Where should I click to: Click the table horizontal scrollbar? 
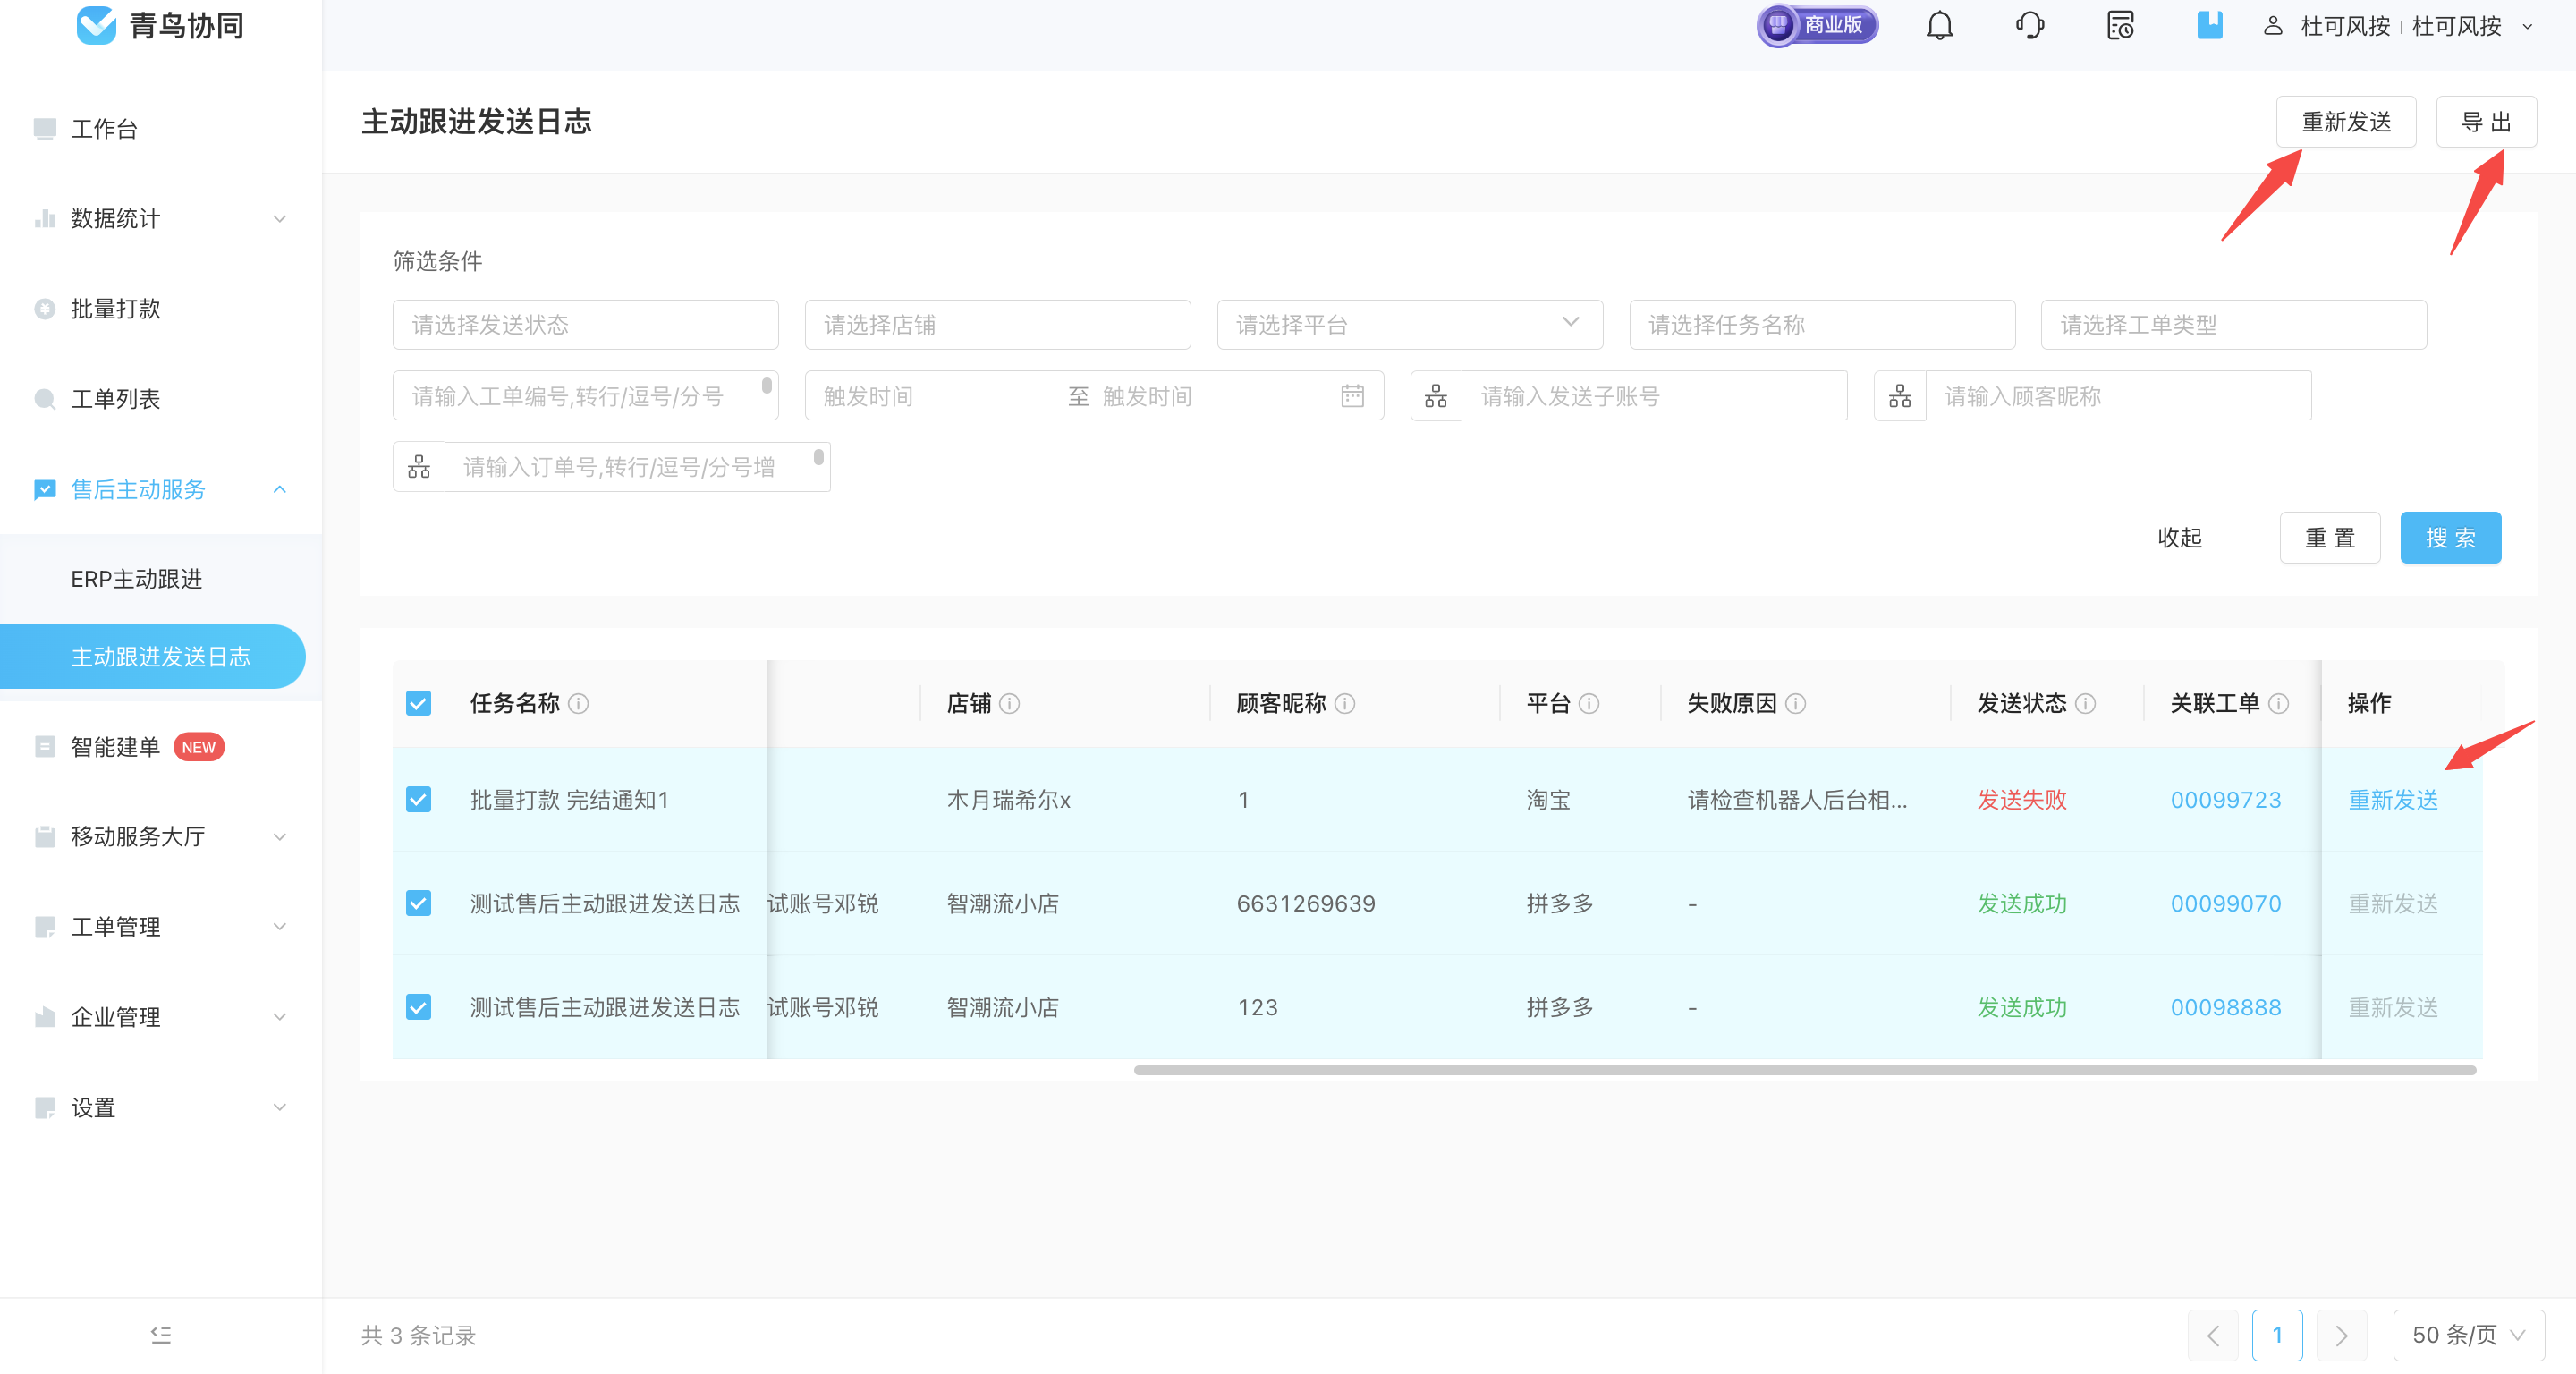pyautogui.click(x=1804, y=1070)
